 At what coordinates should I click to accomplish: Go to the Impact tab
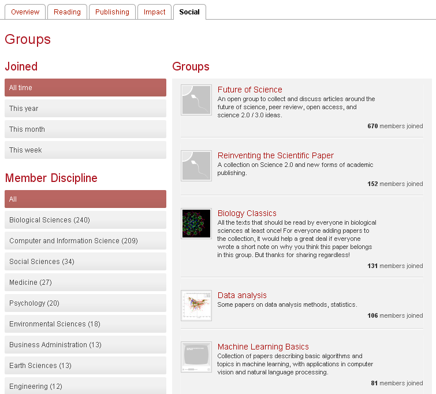tap(154, 12)
